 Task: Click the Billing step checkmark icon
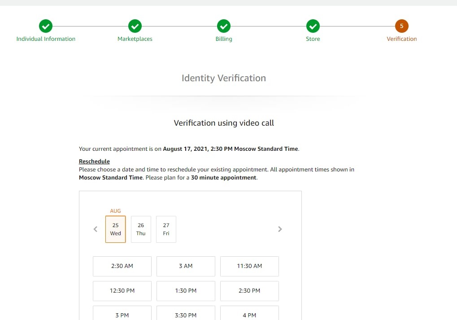(x=223, y=26)
